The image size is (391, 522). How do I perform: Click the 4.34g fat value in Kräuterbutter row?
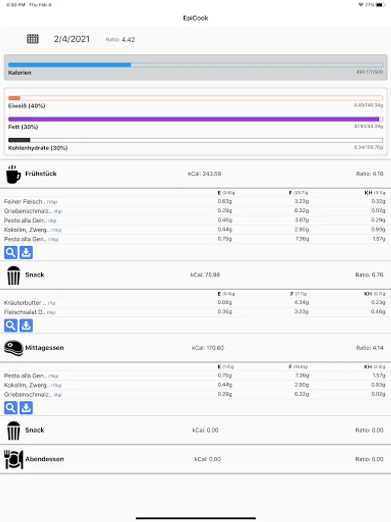(302, 302)
